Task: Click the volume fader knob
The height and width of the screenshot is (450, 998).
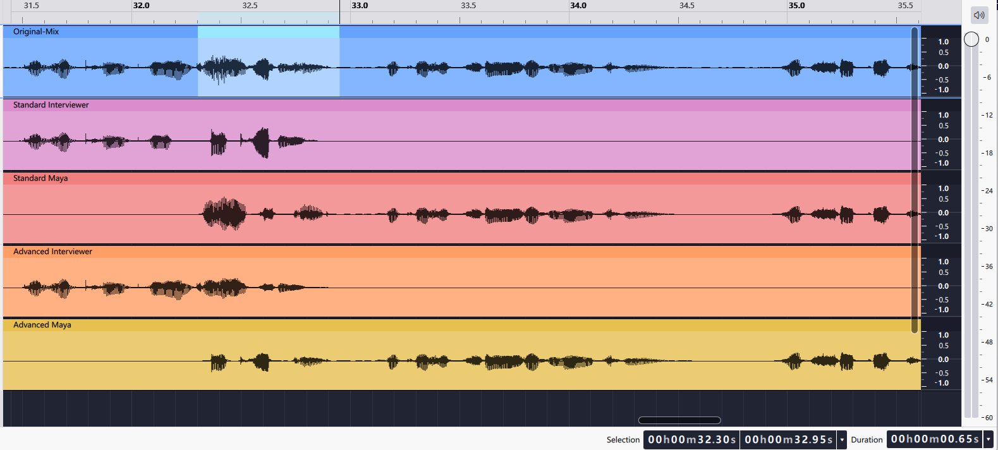Action: [x=971, y=39]
